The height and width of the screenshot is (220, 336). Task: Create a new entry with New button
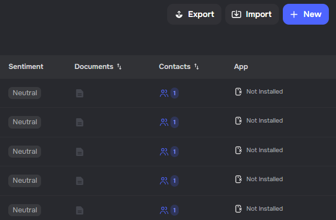point(305,14)
